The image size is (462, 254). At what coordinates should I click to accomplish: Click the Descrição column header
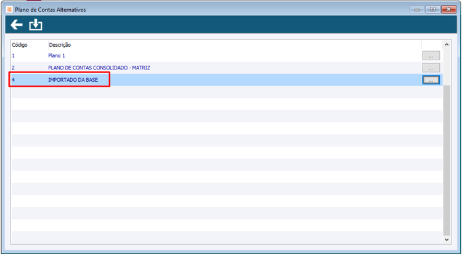coord(60,45)
